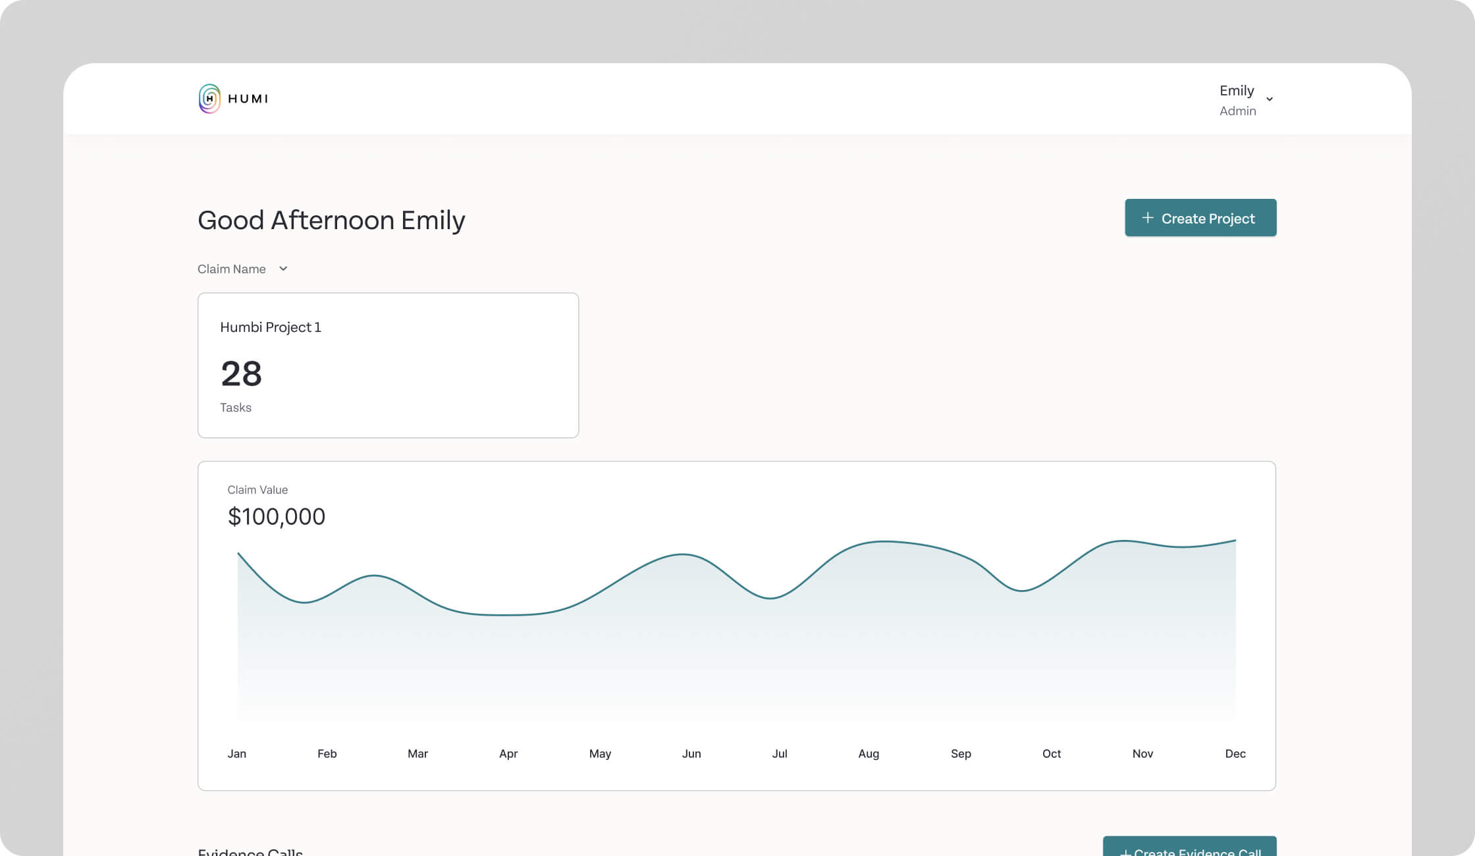Viewport: 1475px width, 856px height.
Task: Select Dec on the chart axis
Action: point(1235,753)
